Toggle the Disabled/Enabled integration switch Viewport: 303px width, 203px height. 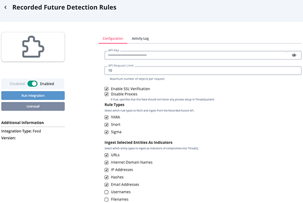click(x=33, y=84)
